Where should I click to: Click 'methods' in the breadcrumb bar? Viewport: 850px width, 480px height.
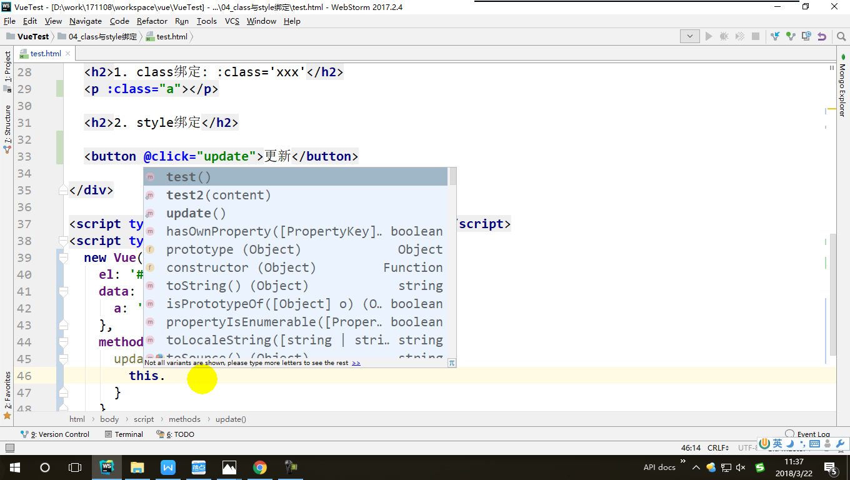tap(184, 419)
